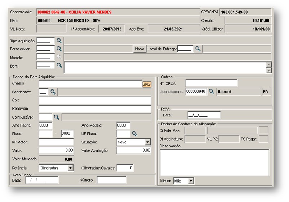Screen dimensions: 289x202
Task: Open Licenciamento search magnifier
Action: pyautogui.click(x=212, y=92)
